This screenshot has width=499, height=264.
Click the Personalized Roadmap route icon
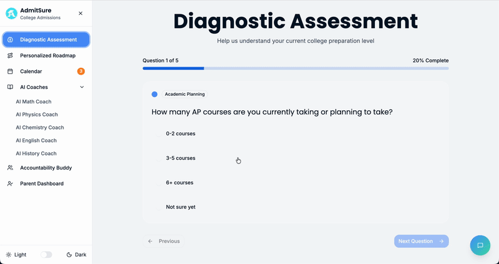(10, 55)
